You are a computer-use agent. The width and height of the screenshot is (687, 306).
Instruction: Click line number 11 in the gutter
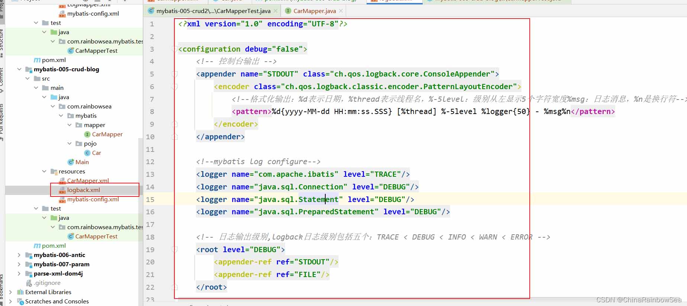[x=150, y=150]
